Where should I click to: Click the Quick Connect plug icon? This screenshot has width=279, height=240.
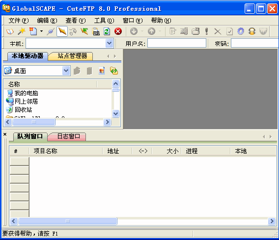51,31
